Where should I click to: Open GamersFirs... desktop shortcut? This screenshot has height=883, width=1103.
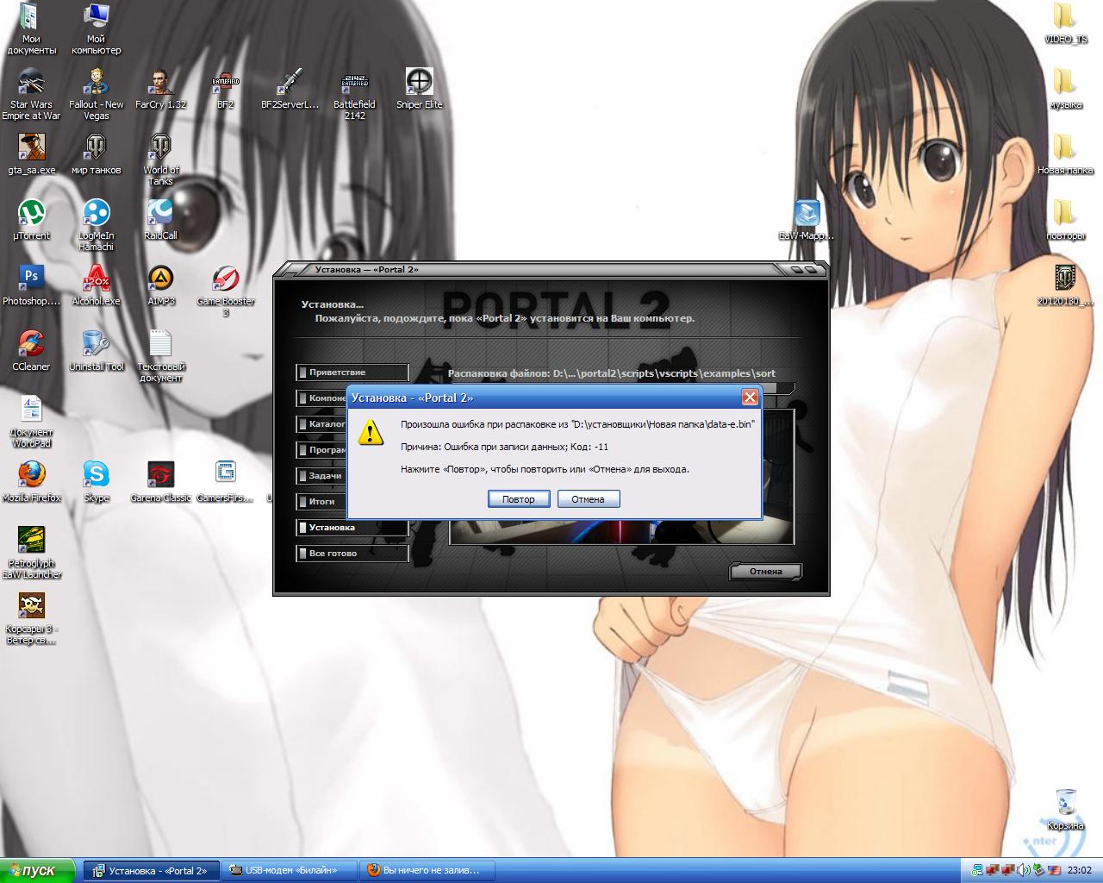(225, 483)
